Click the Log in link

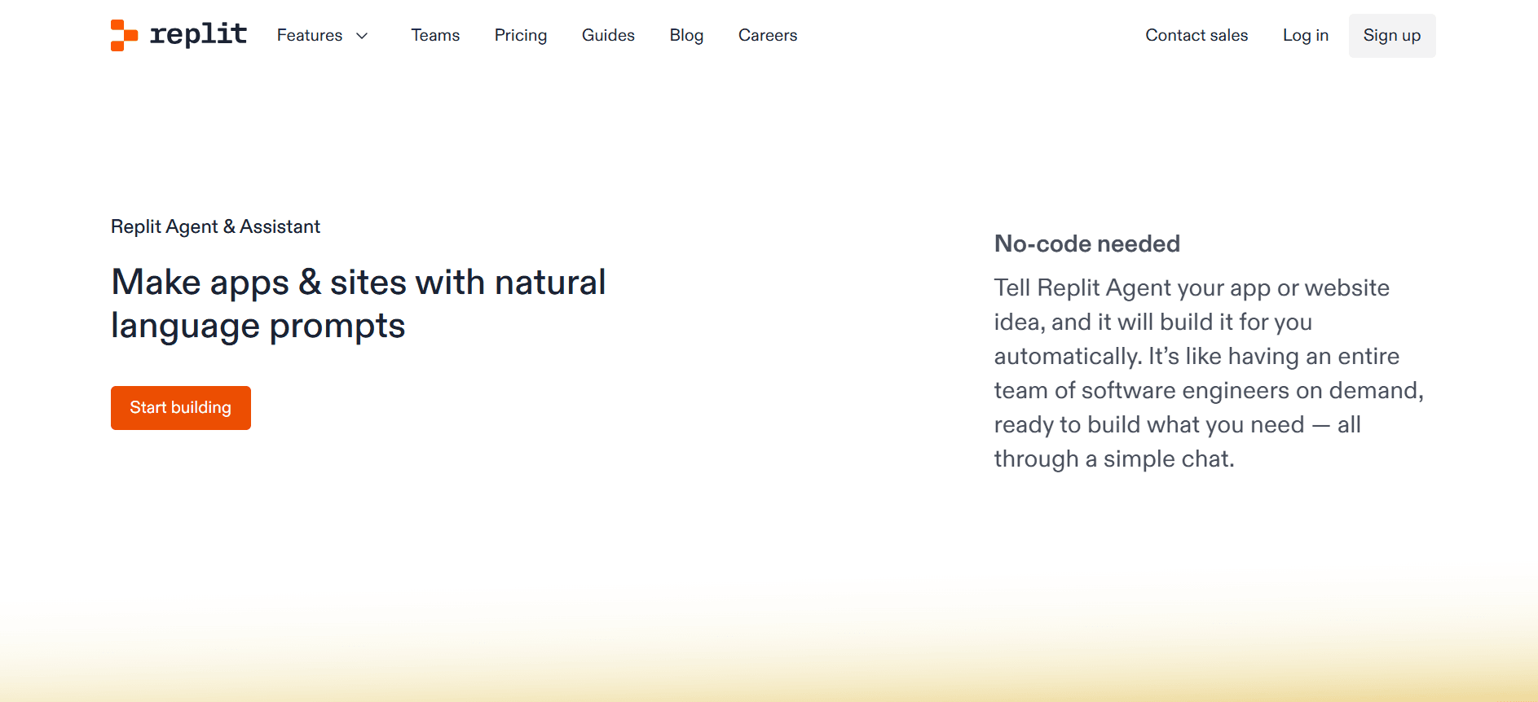[x=1306, y=35]
